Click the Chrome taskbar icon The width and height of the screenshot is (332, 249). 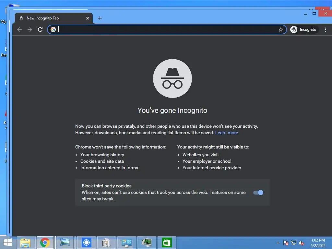[x=45, y=243]
